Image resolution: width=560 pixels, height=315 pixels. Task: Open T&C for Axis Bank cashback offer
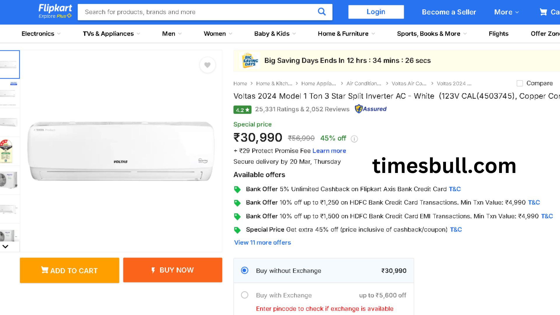455,189
